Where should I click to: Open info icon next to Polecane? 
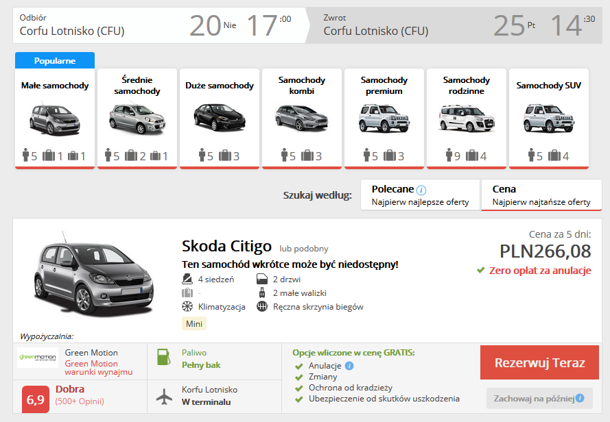click(x=421, y=190)
